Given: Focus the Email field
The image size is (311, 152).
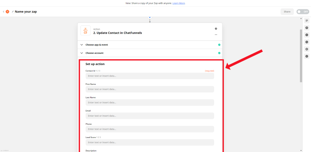Looking at the screenshot, I should (150, 116).
